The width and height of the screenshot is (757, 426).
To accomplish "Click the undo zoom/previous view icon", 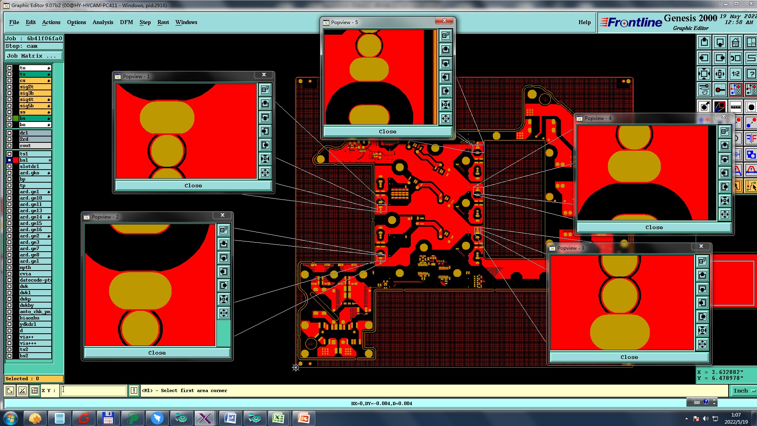I will click(735, 58).
